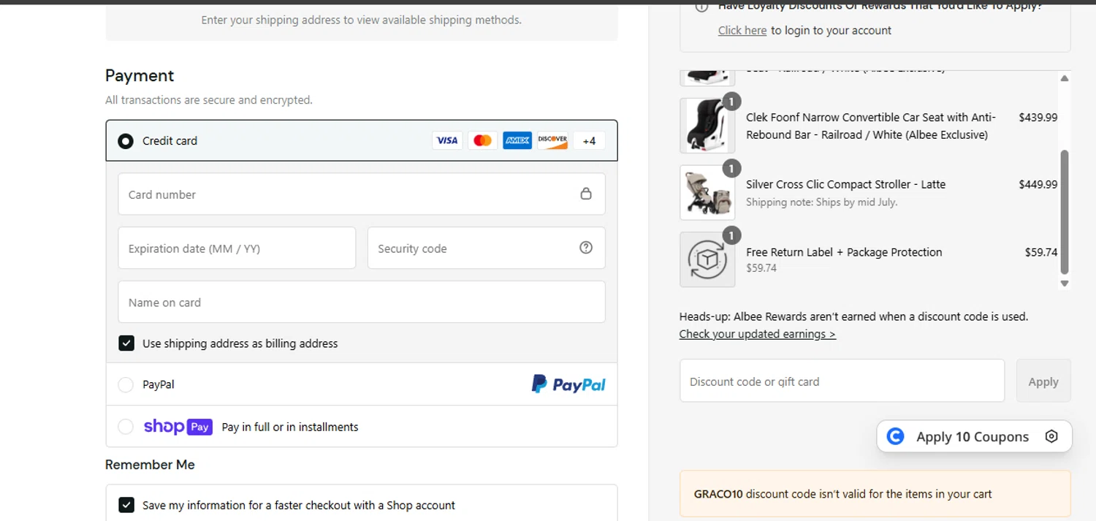The image size is (1096, 521).
Task: Click the American Express logo
Action: [517, 140]
